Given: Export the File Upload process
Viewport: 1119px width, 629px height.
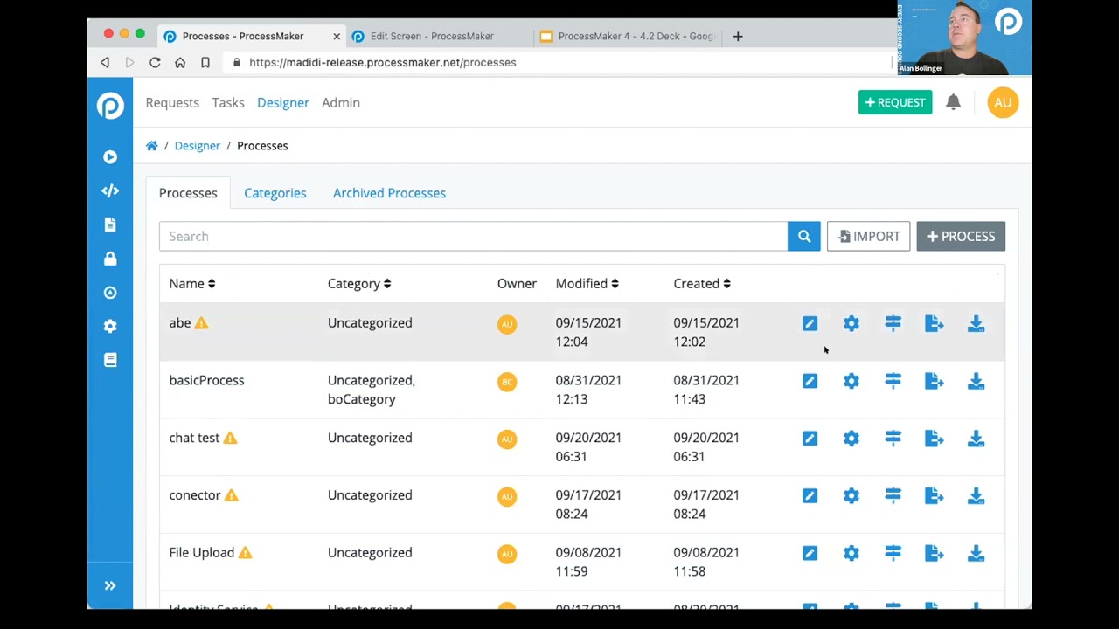Looking at the screenshot, I should coord(935,554).
